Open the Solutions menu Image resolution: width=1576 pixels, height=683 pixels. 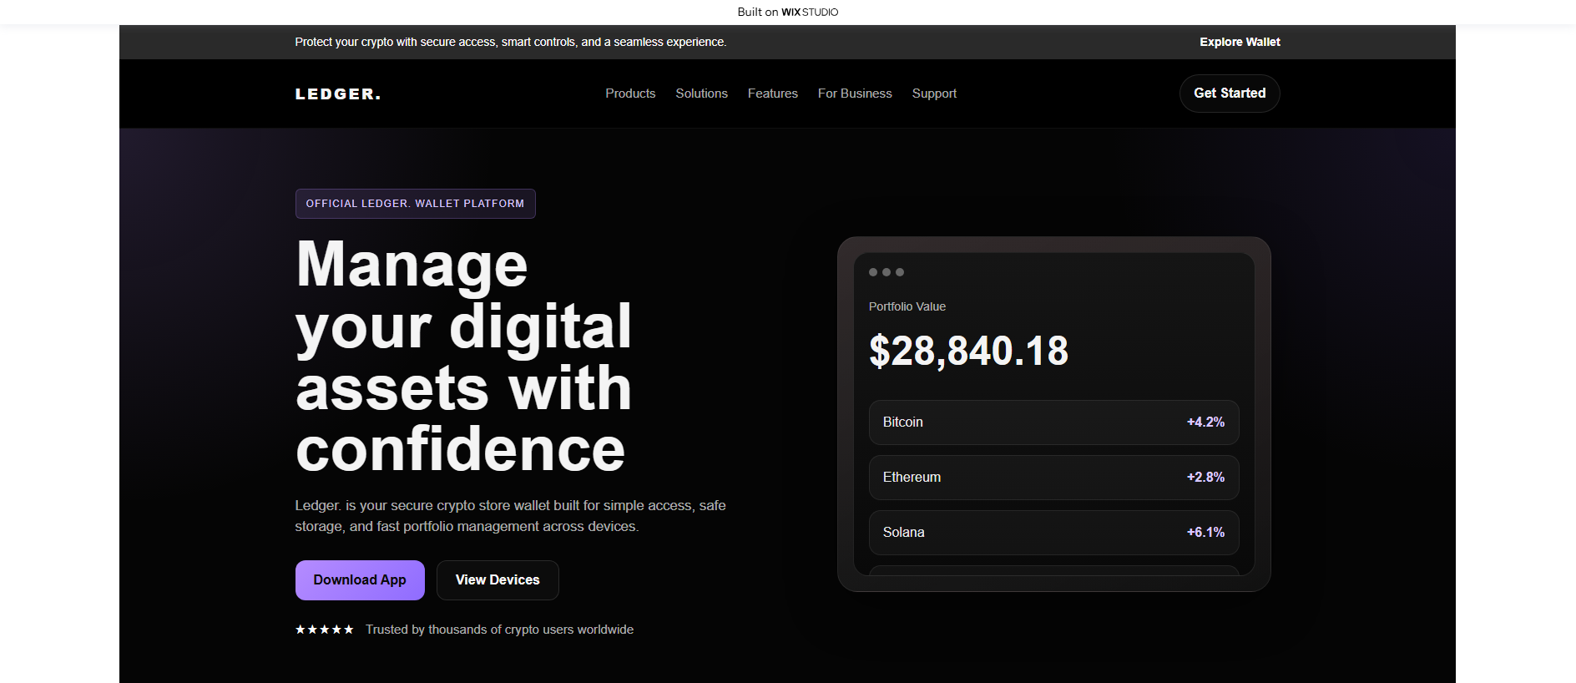[x=701, y=94]
